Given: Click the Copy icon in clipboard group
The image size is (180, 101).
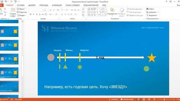Looking at the screenshot, I should (5, 12).
